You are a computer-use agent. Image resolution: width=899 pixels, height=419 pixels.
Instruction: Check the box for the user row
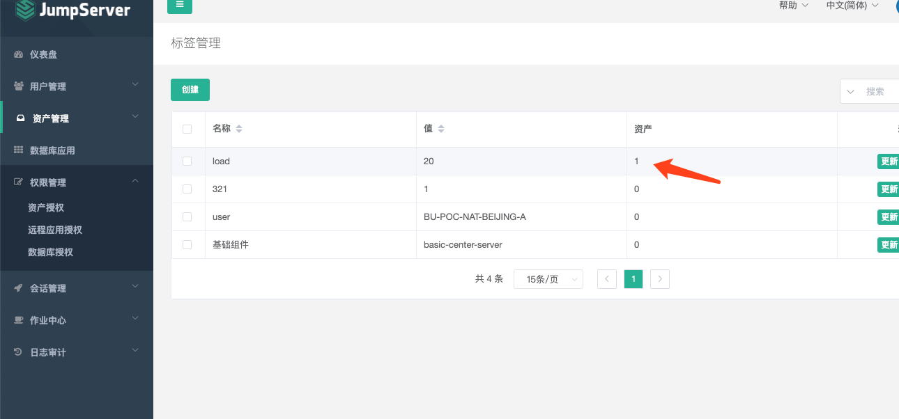pyautogui.click(x=187, y=216)
